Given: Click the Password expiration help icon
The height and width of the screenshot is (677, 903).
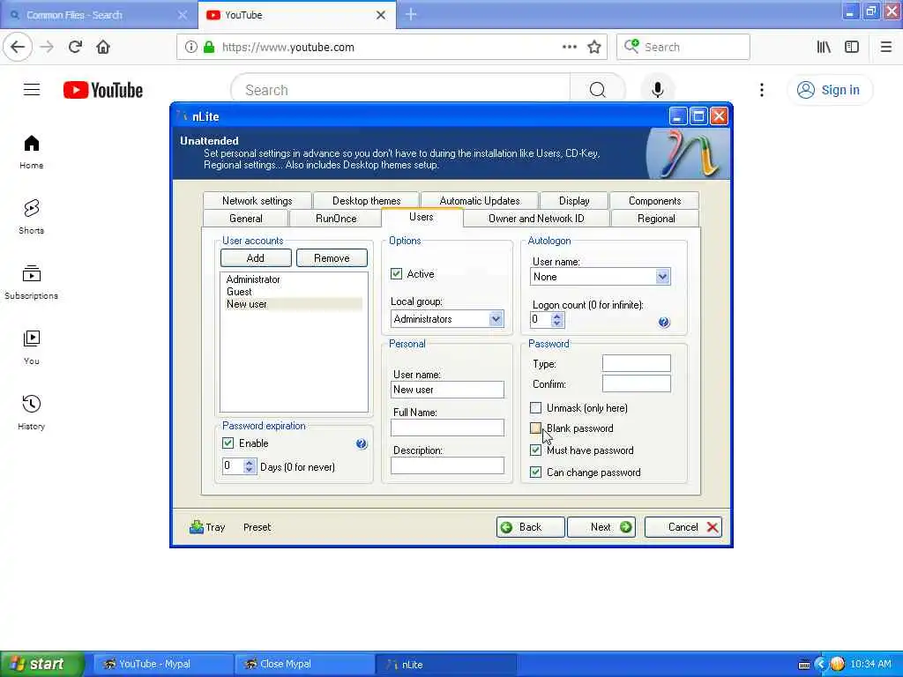Looking at the screenshot, I should [361, 444].
